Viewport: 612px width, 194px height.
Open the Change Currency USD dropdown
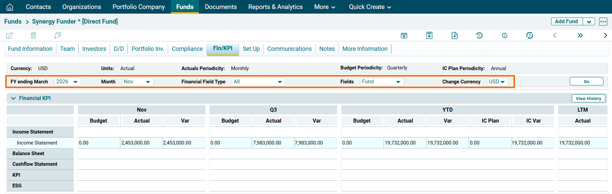click(497, 82)
